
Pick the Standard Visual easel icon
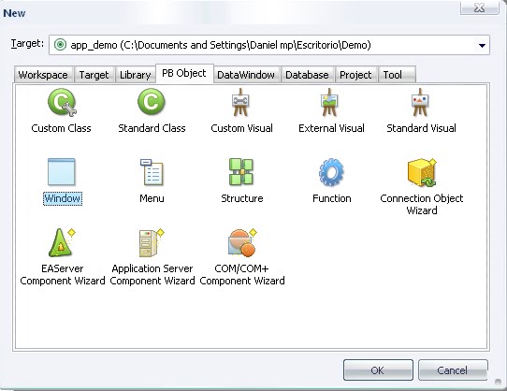[x=420, y=103]
